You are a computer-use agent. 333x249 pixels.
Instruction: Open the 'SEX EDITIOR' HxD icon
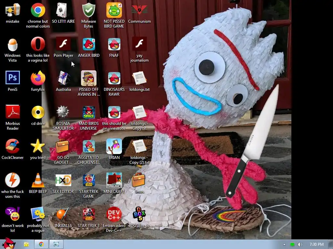coord(63,180)
